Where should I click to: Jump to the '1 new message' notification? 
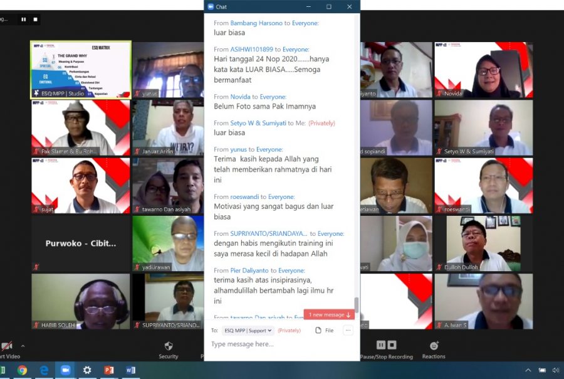(x=329, y=314)
